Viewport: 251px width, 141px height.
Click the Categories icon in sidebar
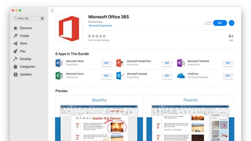click(16, 67)
